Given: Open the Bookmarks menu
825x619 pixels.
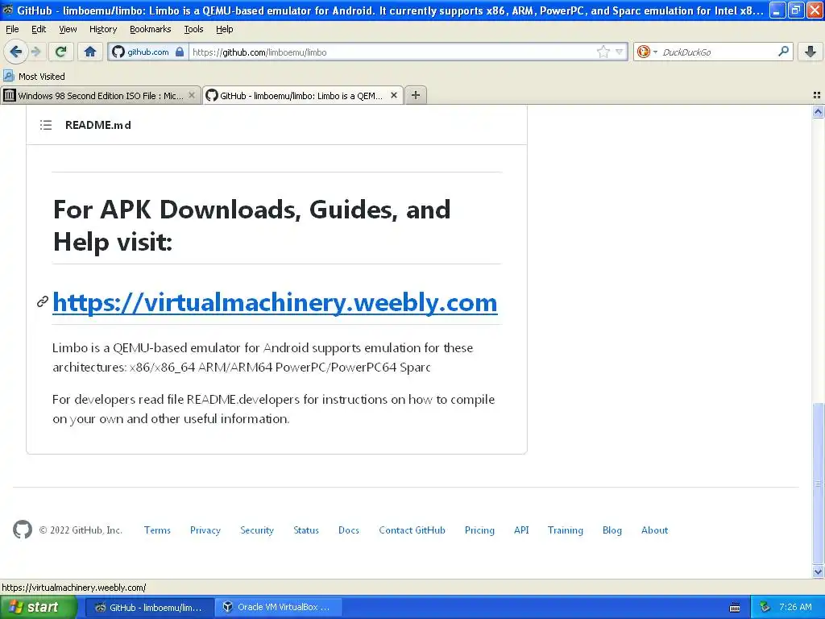Looking at the screenshot, I should (x=150, y=29).
